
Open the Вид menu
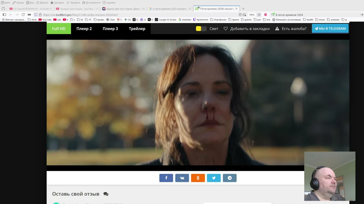(30, 3)
